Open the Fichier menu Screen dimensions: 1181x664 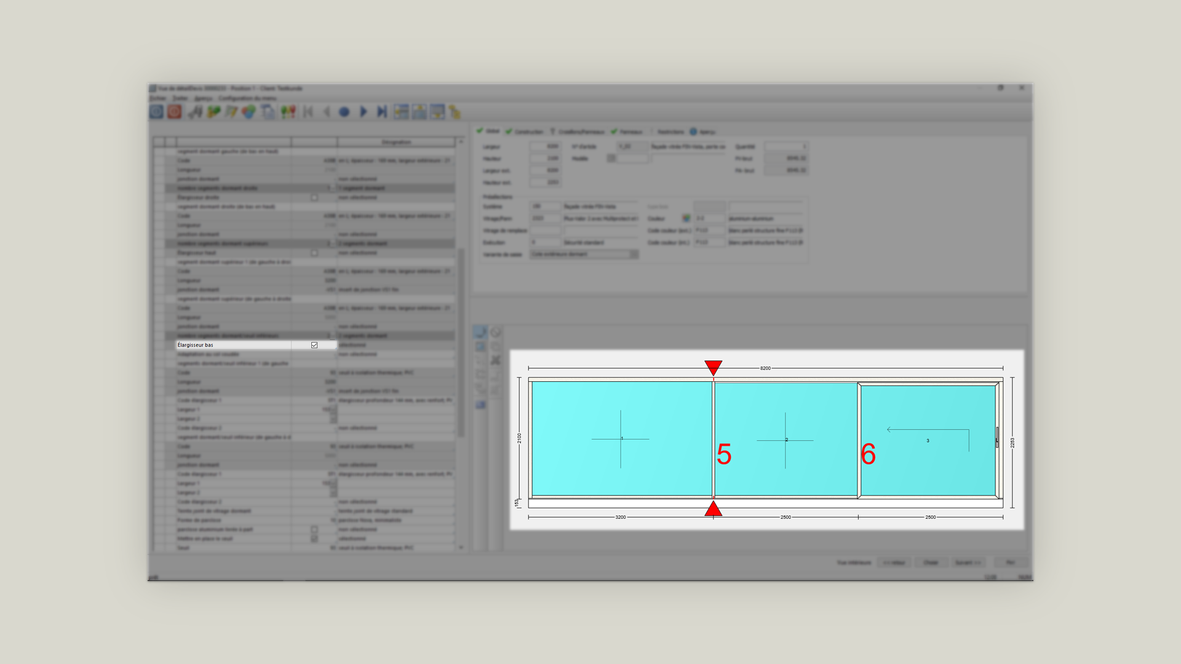(158, 98)
